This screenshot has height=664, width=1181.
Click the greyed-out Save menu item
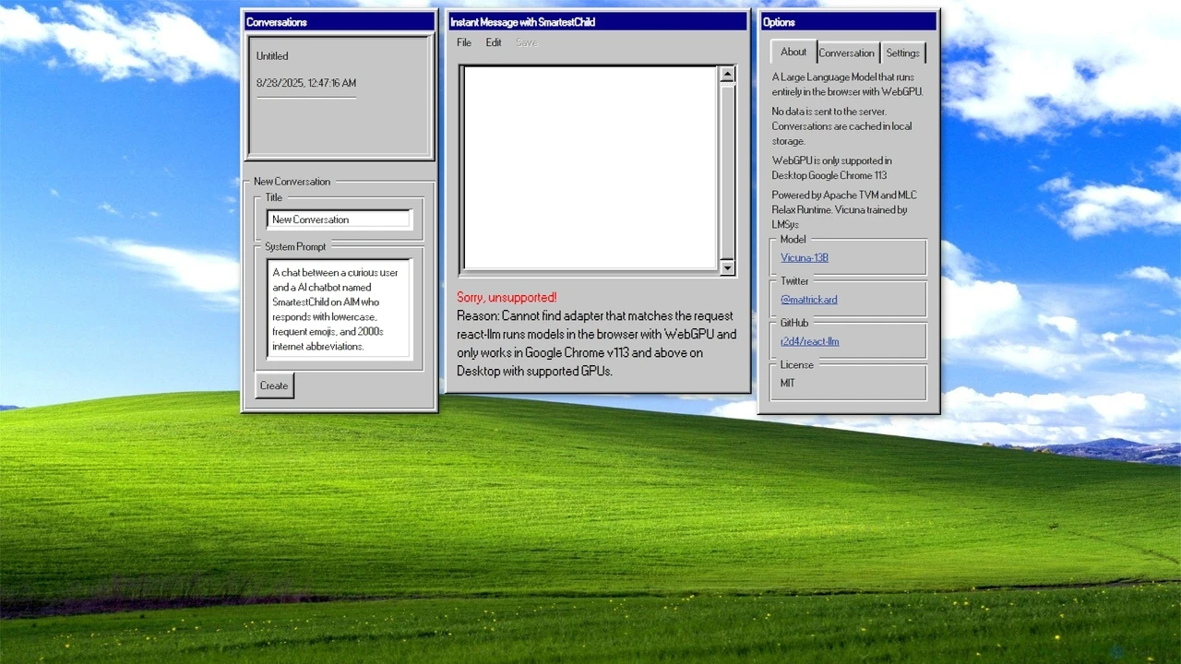click(x=526, y=42)
